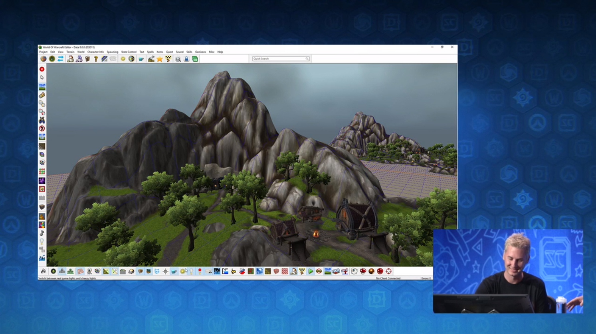Click the binoculars icon in left sidebar
The width and height of the screenshot is (596, 334).
pos(42,120)
